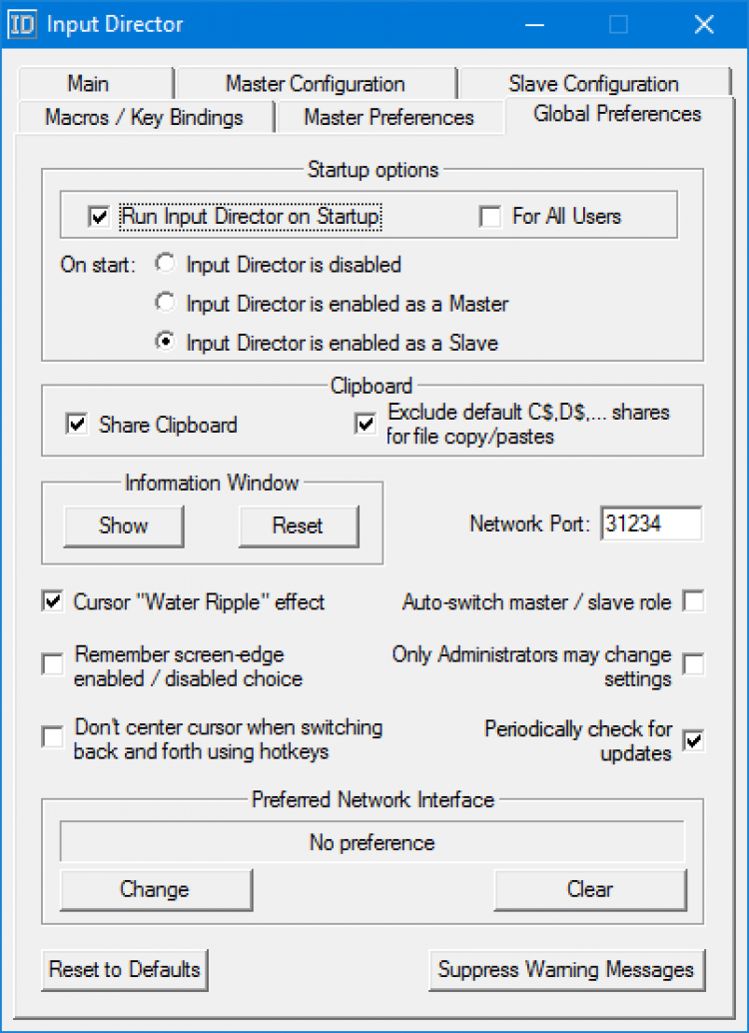Click the Network Port input field
Image resolution: width=749 pixels, height=1033 pixels.
pos(651,524)
